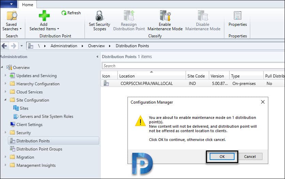Image resolution: width=285 pixels, height=179 pixels.
Task: Click Distribution Point Groups icon
Action: tap(12, 149)
